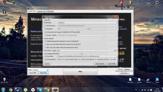The width and height of the screenshot is (163, 92).
Task: Open the Realms news headline link
Action: [37, 31]
